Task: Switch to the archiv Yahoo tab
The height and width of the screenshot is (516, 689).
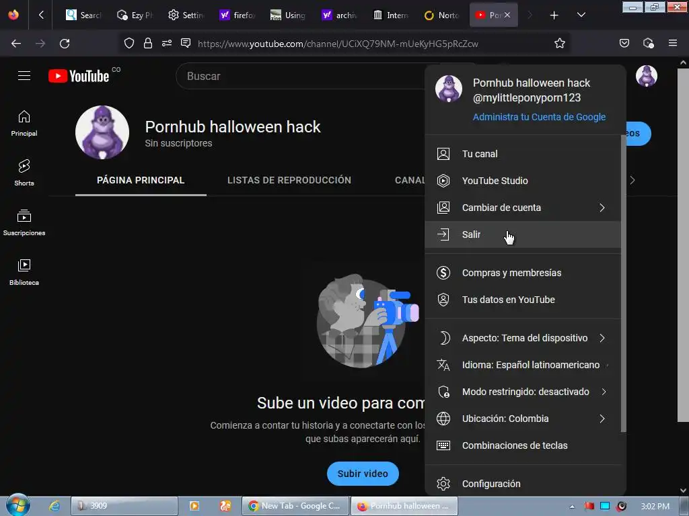Action: [x=339, y=15]
